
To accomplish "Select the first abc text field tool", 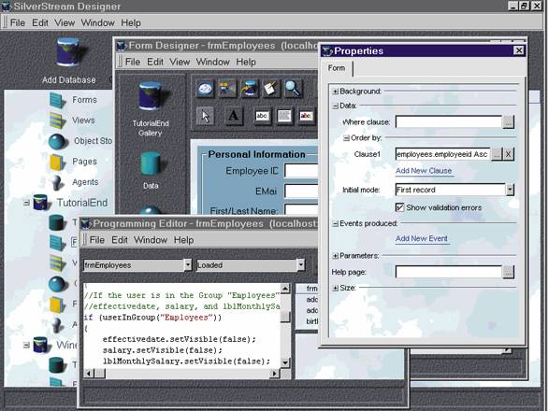I will (262, 116).
